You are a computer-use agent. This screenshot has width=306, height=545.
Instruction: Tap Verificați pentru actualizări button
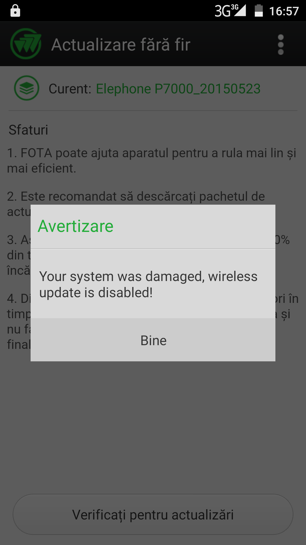(x=153, y=514)
